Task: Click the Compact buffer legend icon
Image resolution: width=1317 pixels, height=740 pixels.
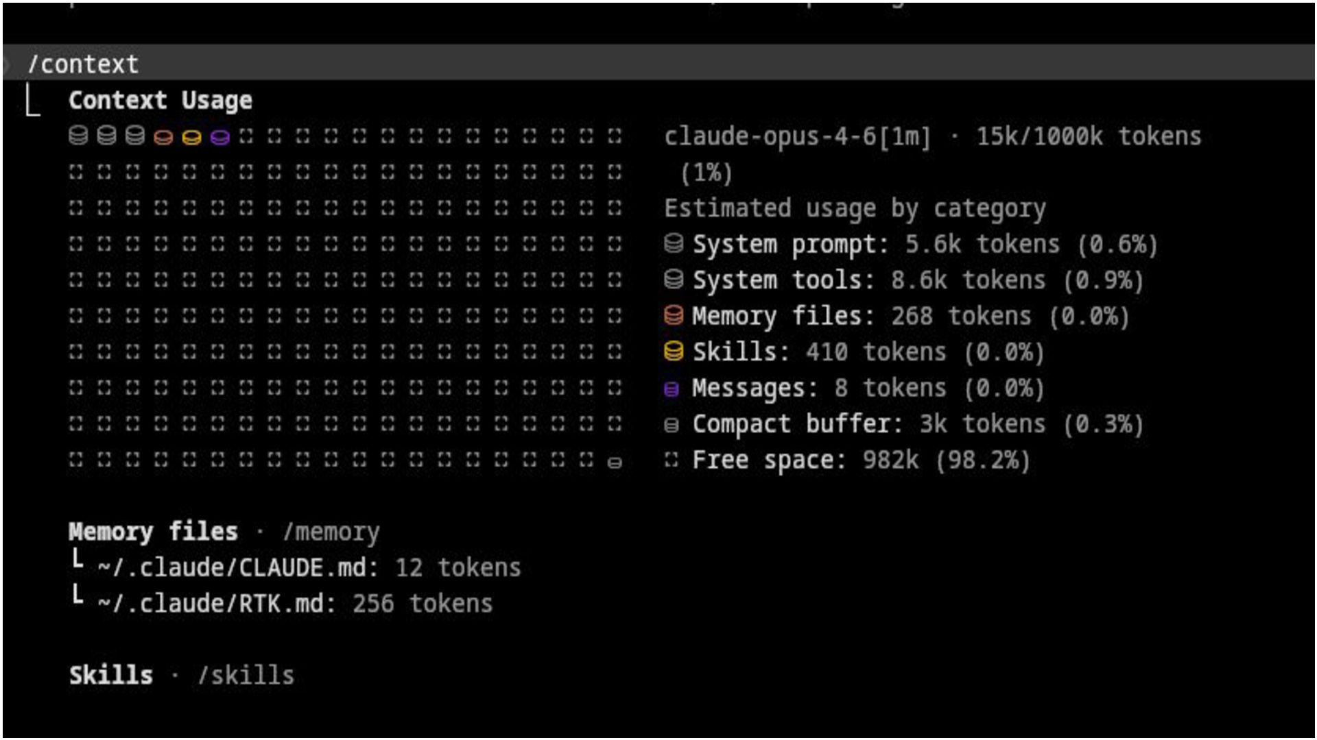Action: [672, 425]
